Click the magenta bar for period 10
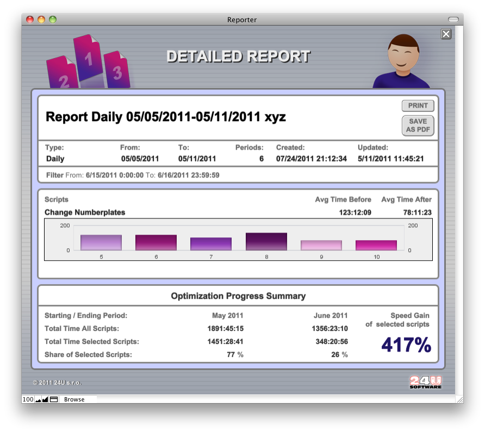This screenshot has width=485, height=433. 376,245
